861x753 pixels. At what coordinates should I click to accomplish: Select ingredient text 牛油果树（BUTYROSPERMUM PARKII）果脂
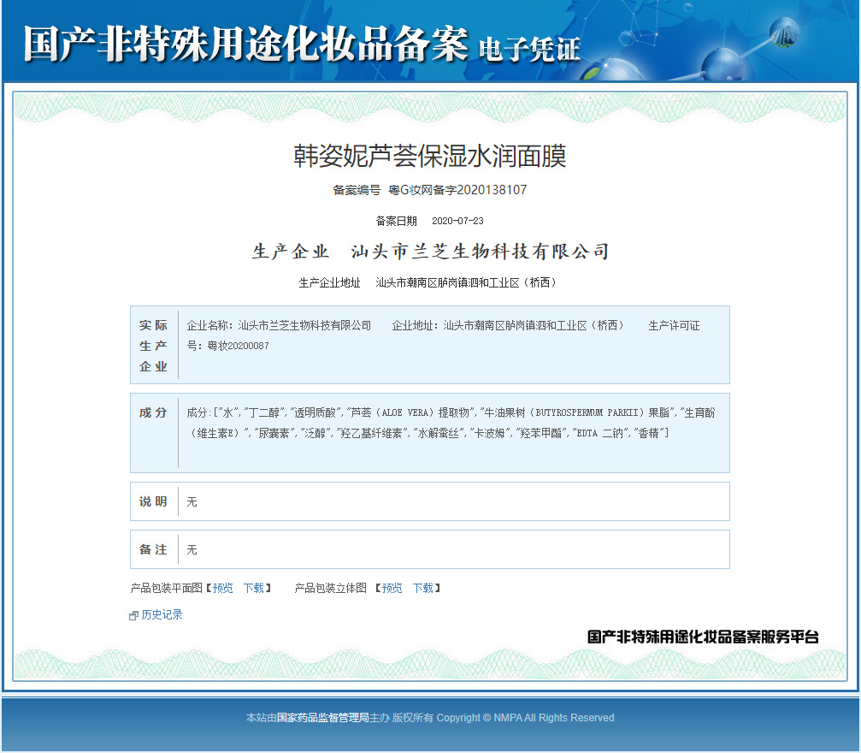pyautogui.click(x=578, y=412)
